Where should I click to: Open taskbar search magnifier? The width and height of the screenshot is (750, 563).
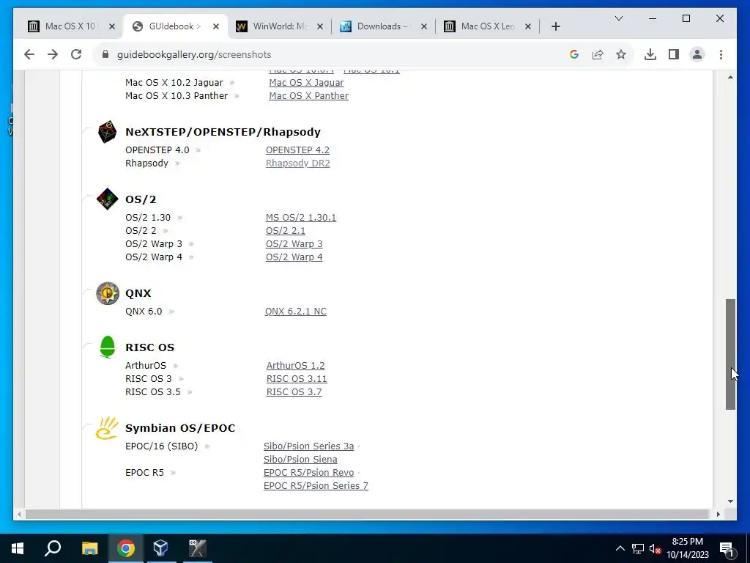[53, 548]
